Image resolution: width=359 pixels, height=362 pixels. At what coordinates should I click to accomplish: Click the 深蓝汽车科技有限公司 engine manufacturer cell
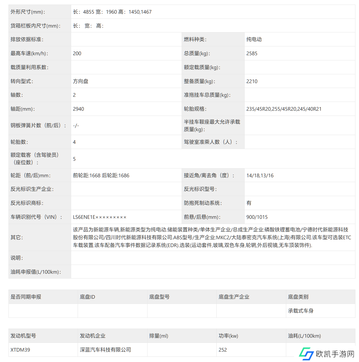tap(105, 350)
